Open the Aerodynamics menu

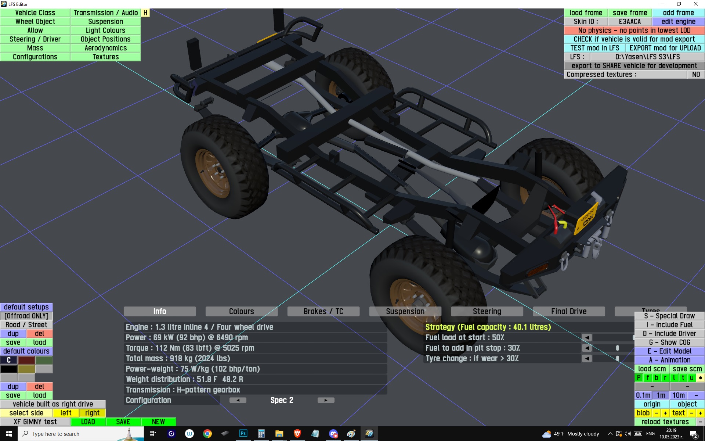[x=105, y=48]
